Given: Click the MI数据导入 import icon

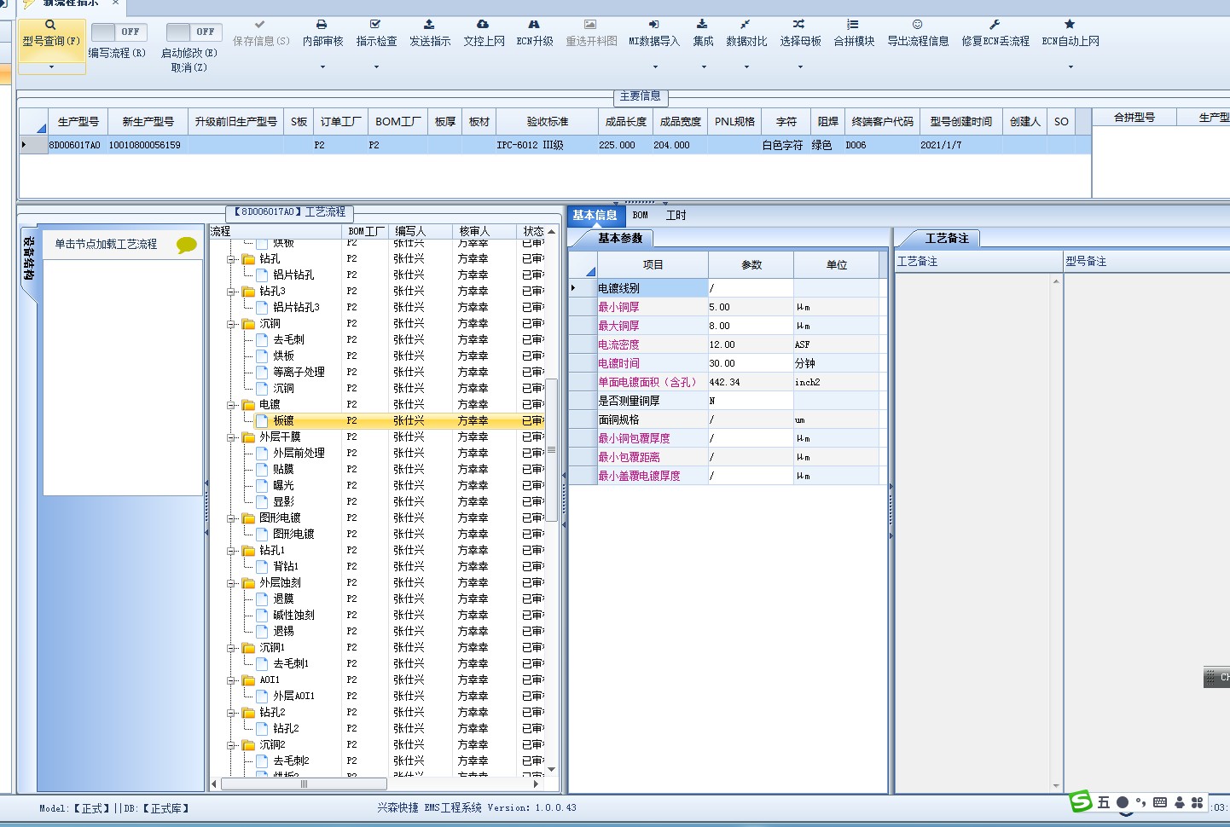Looking at the screenshot, I should pyautogui.click(x=654, y=25).
